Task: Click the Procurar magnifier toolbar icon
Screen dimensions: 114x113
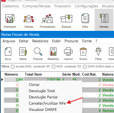Action: tap(38, 54)
